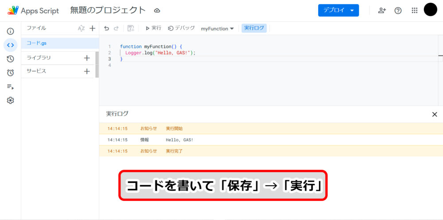Select the 実行完了 log row
Screen dimensions: 443x220
point(271,151)
